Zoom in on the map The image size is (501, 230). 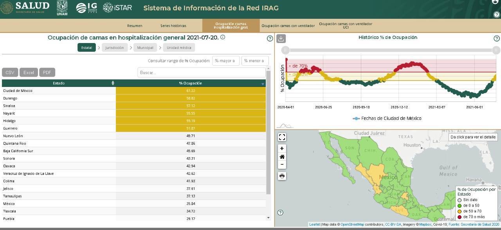[282, 148]
